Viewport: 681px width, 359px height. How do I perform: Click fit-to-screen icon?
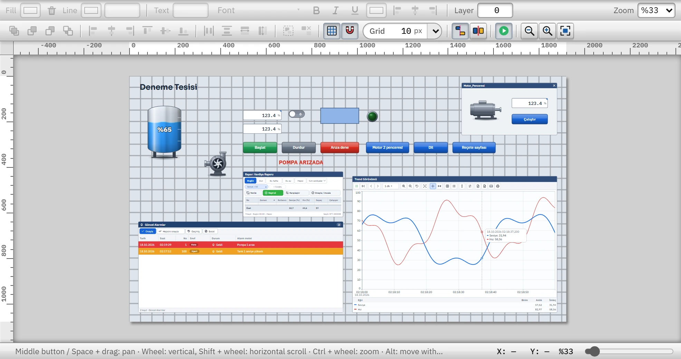pos(565,31)
